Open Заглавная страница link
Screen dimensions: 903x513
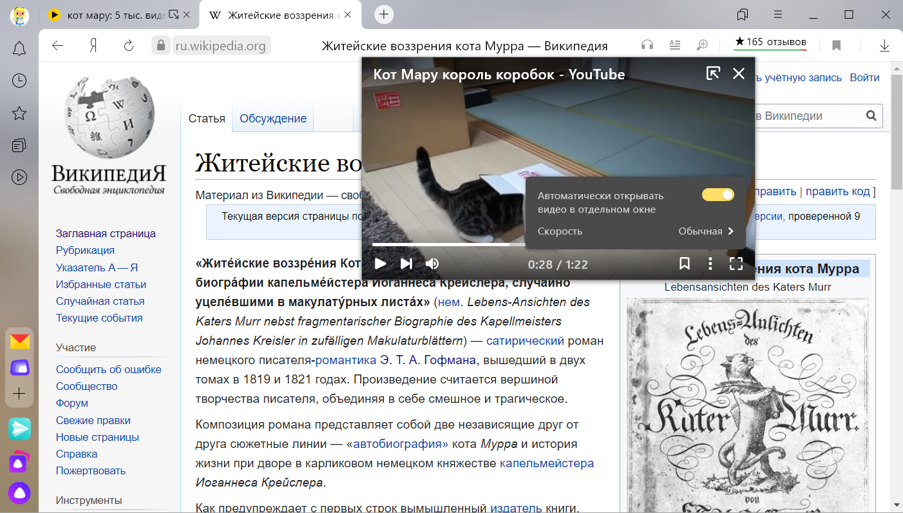click(106, 233)
